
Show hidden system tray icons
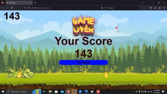coord(134,92)
